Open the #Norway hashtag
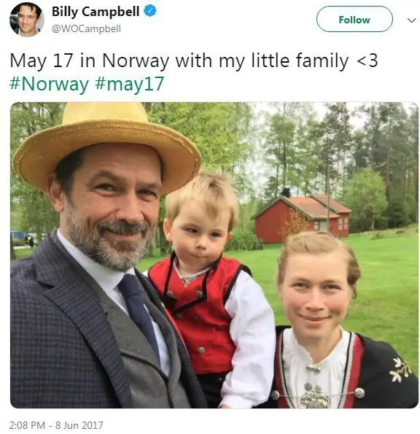This screenshot has width=420, height=434. coord(50,84)
